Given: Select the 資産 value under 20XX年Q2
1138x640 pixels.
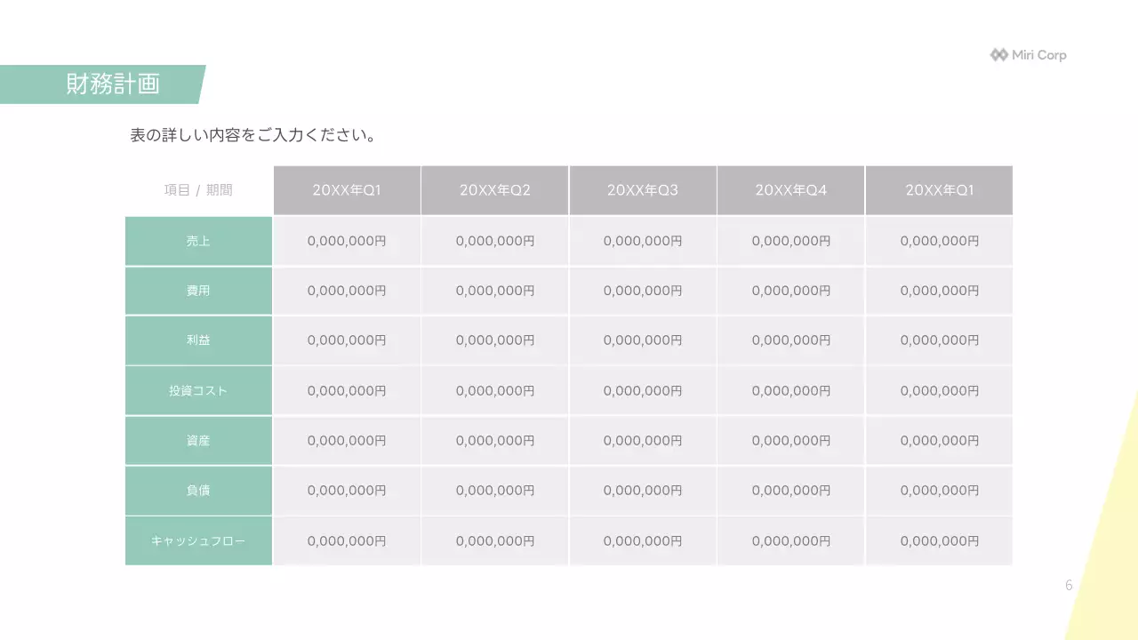Looking at the screenshot, I should tap(495, 440).
